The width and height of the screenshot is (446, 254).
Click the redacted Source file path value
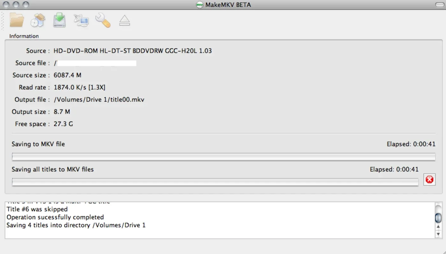tap(95, 63)
